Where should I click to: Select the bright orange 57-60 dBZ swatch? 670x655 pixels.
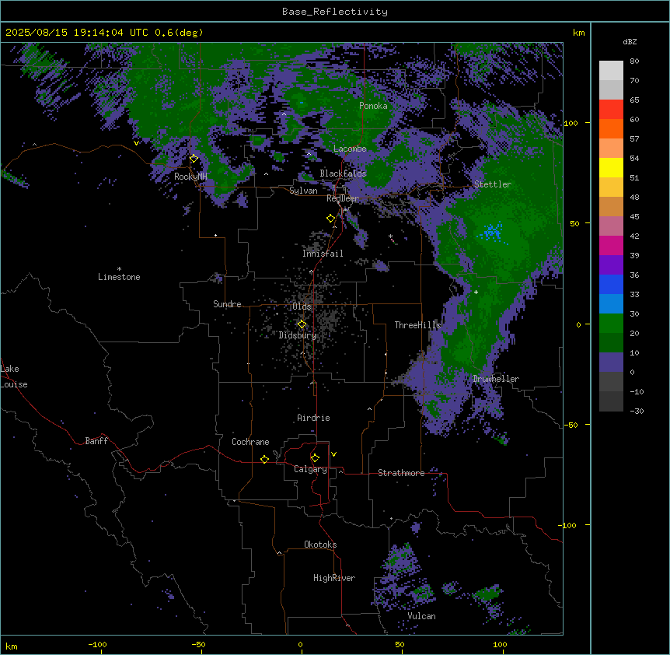(x=611, y=128)
